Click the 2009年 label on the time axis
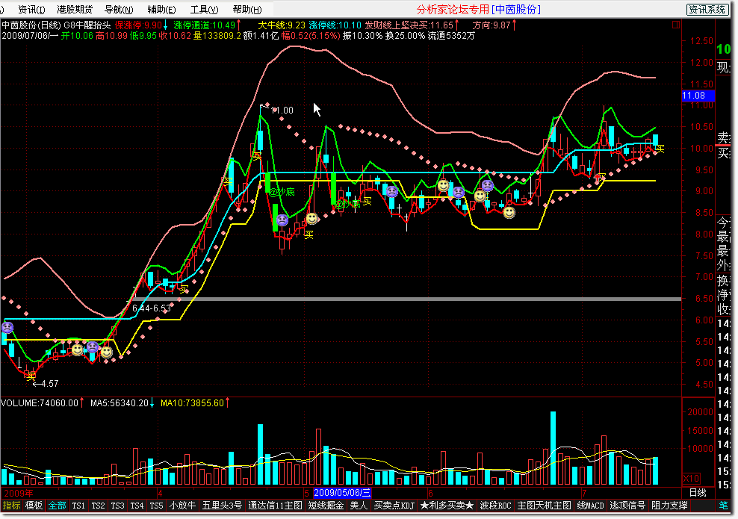 (x=19, y=493)
